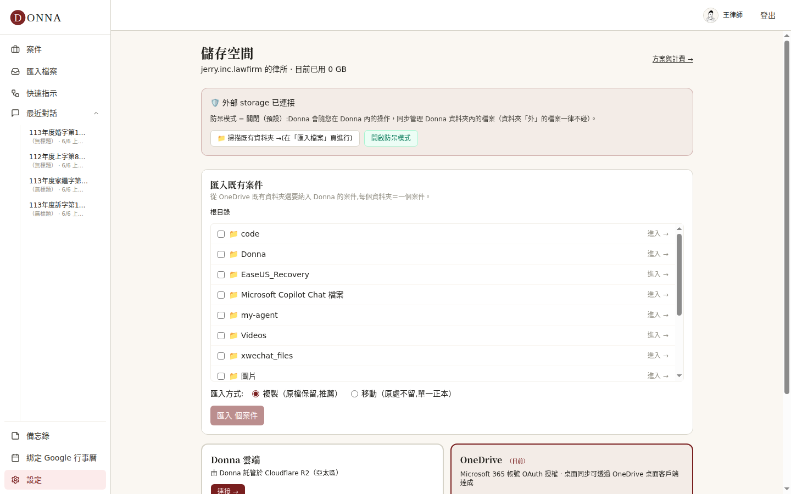The height and width of the screenshot is (494, 791).
Task: Click the 快速指示 icon in sidebar
Action: (x=15, y=93)
